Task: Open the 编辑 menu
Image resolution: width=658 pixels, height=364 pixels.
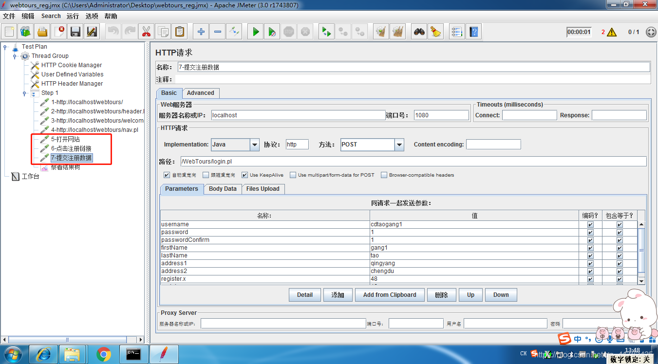Action: pyautogui.click(x=28, y=16)
